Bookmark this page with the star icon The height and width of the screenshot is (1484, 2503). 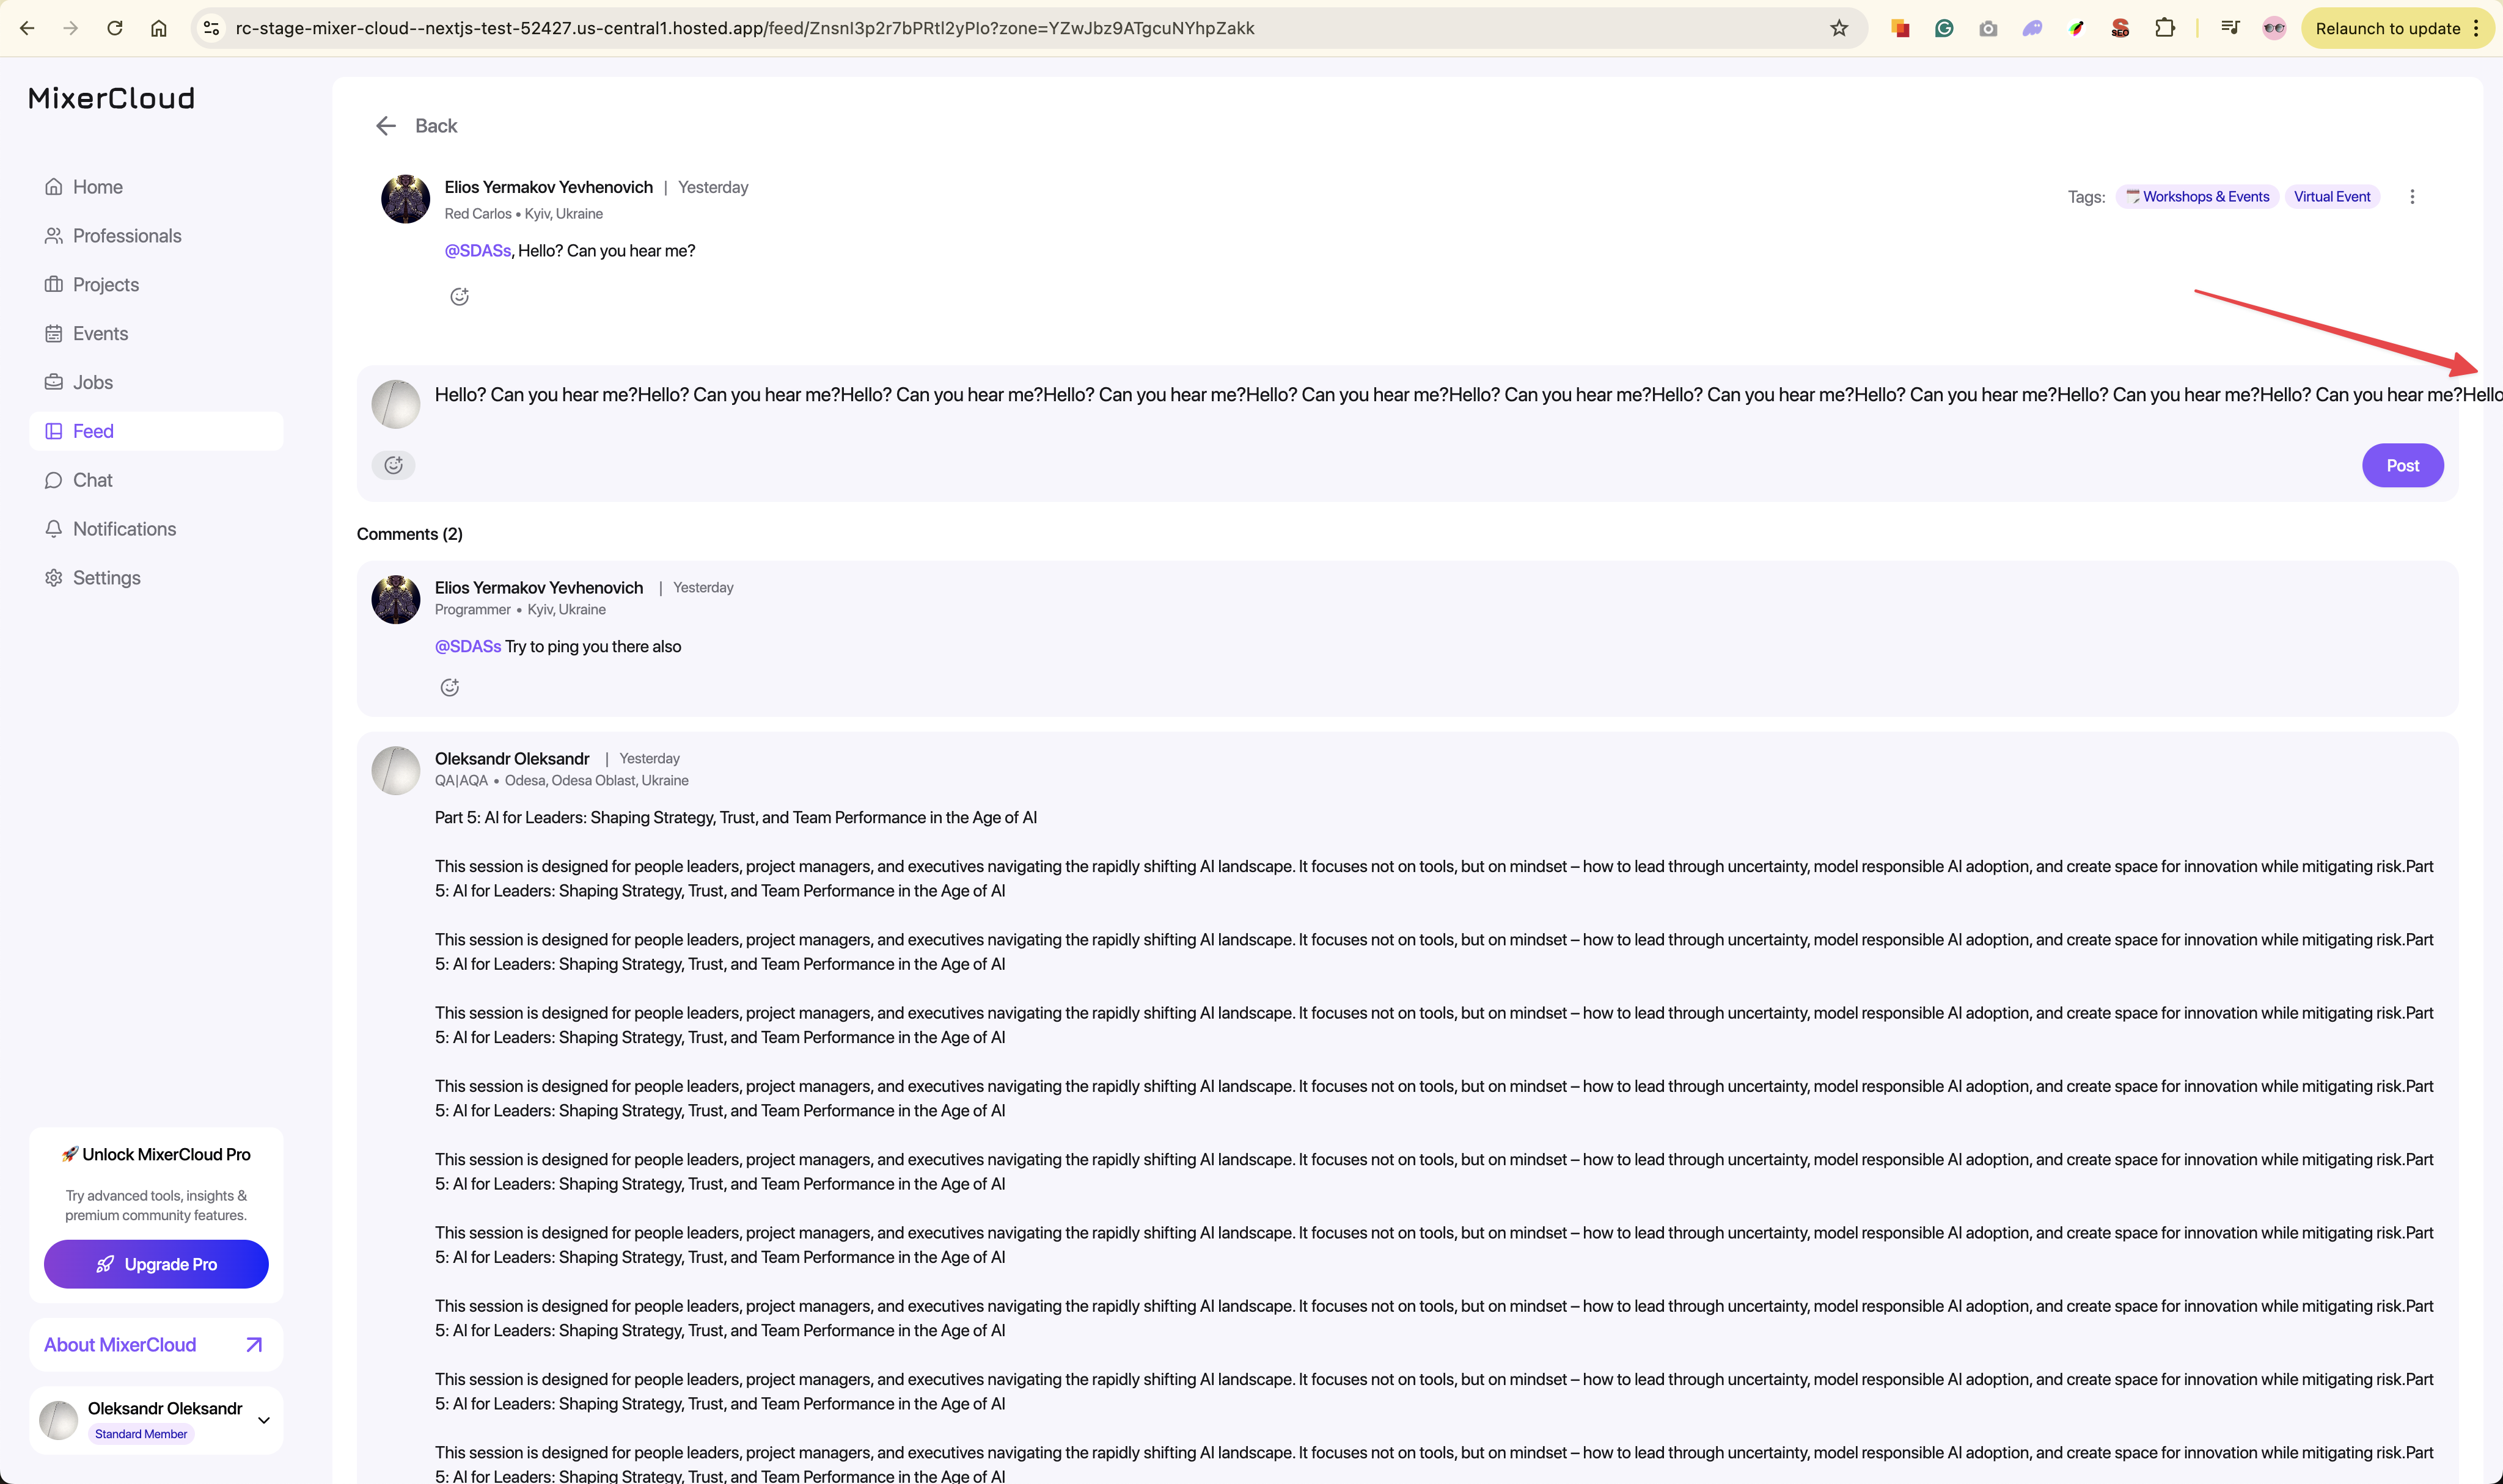click(x=1839, y=28)
